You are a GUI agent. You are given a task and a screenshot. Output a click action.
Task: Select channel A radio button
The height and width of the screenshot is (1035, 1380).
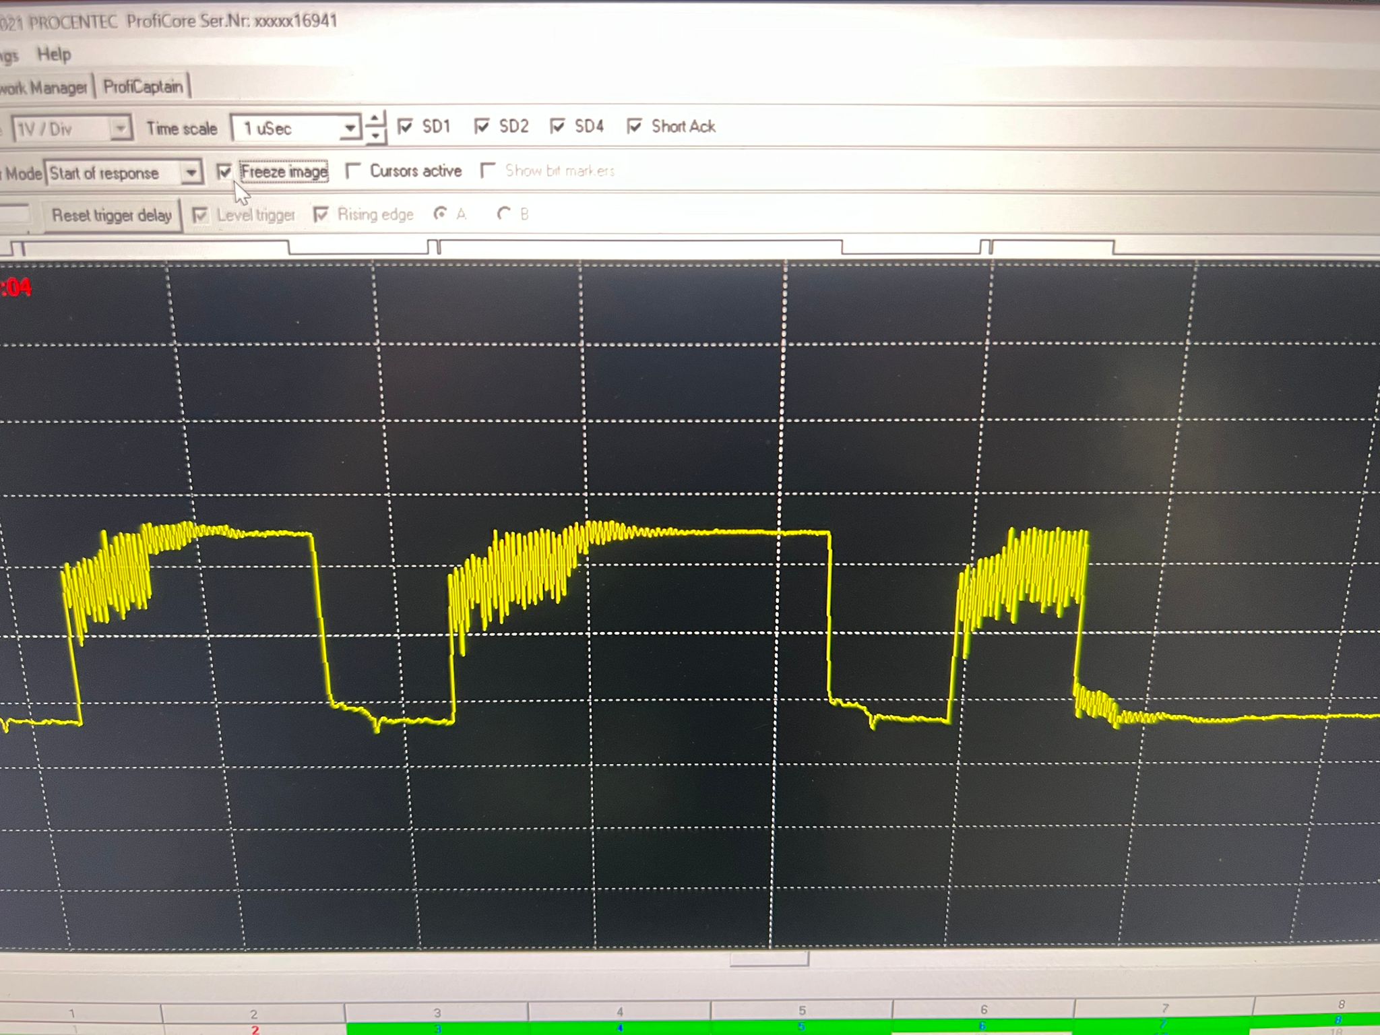pos(440,214)
